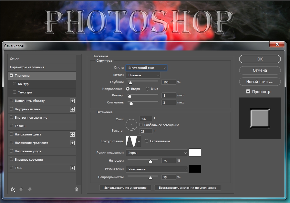This screenshot has height=203, width=290.
Task: Click the Угол value field showing -66
Action: 146,119
